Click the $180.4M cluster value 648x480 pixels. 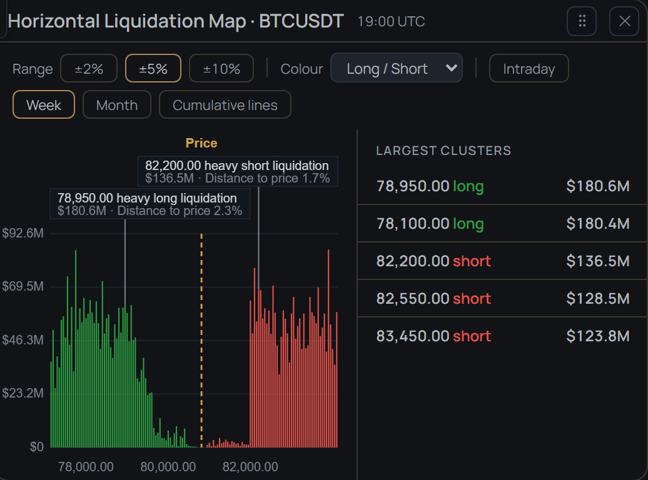click(597, 224)
